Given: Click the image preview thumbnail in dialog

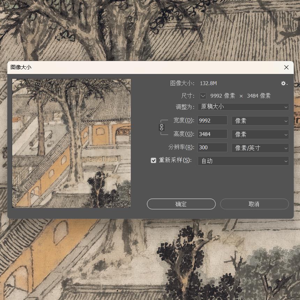Looking at the screenshot, I should [72, 143].
